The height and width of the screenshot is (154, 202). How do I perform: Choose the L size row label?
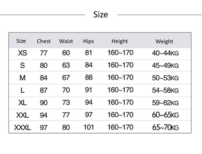click(23, 90)
